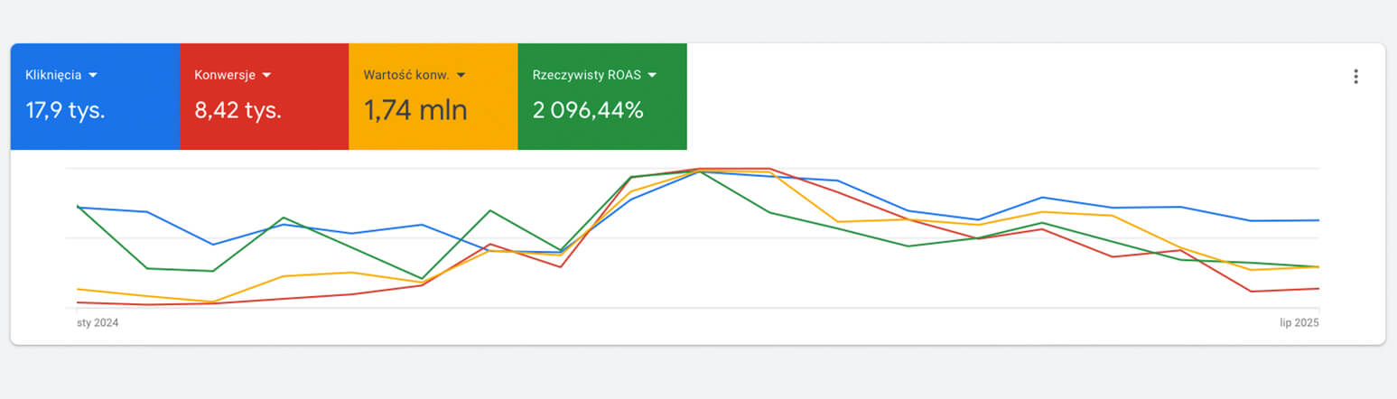
Task: Click the 17,9 tys. clicks value
Action: [65, 111]
